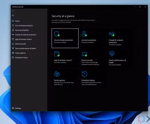Viewport: 150px width, 124px height.
Task: Click the shield icon for Virus & threat protection in sidebar
Action: click(x=13, y=26)
